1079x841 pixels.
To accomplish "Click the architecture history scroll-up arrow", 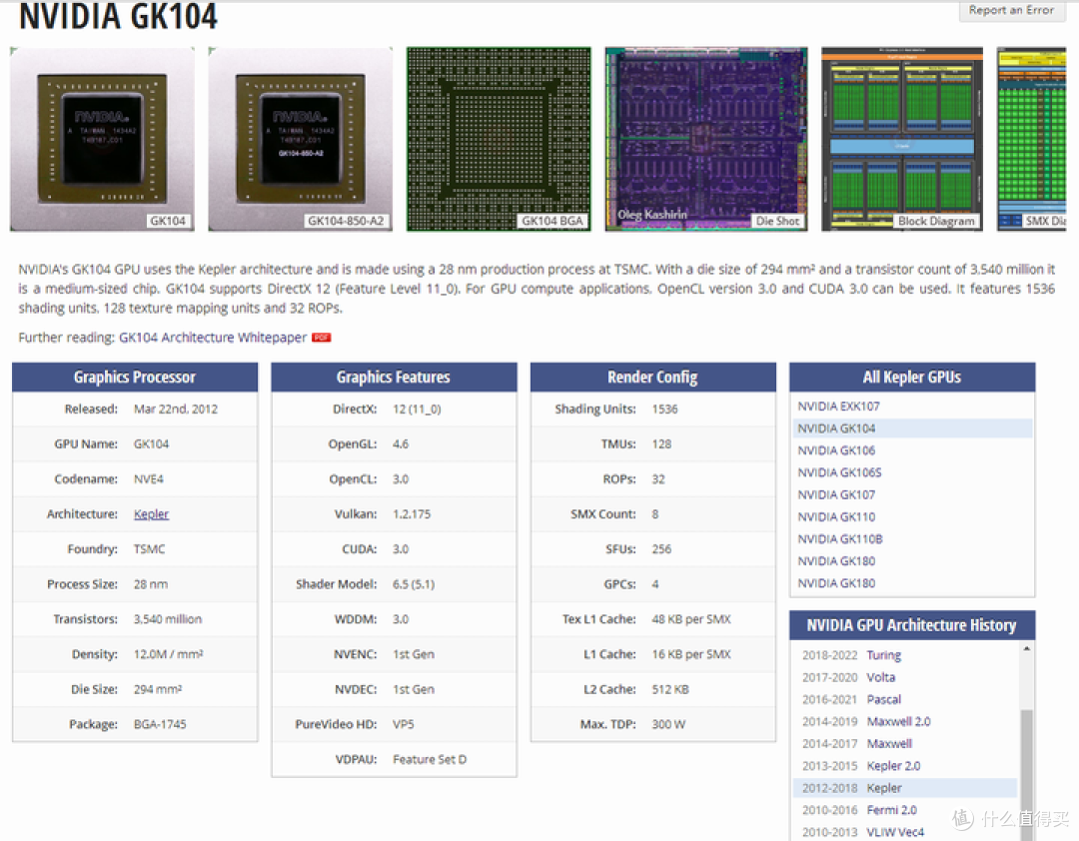I will click(x=1026, y=648).
